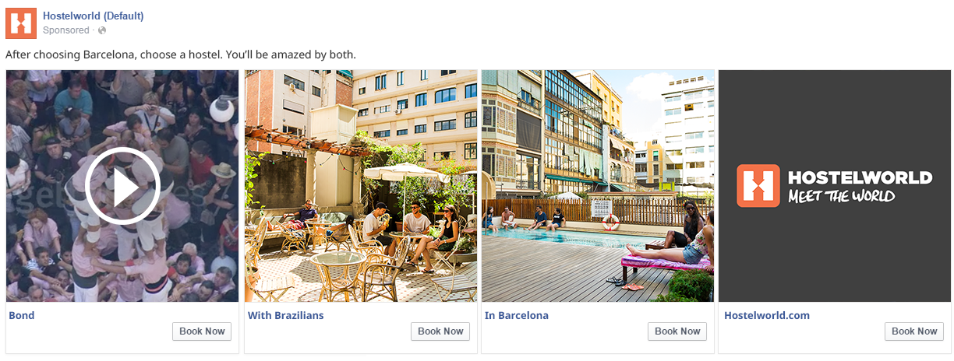Open the Hostelworld Meet The World banner image
Screen dimensions: 954x361
pos(835,186)
